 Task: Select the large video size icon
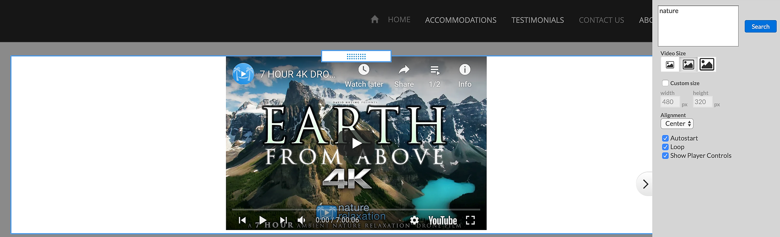[x=707, y=64]
